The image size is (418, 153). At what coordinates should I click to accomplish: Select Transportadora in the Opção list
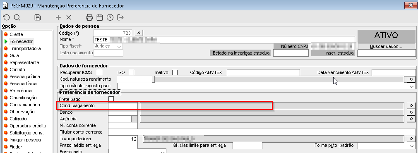pyautogui.click(x=25, y=48)
